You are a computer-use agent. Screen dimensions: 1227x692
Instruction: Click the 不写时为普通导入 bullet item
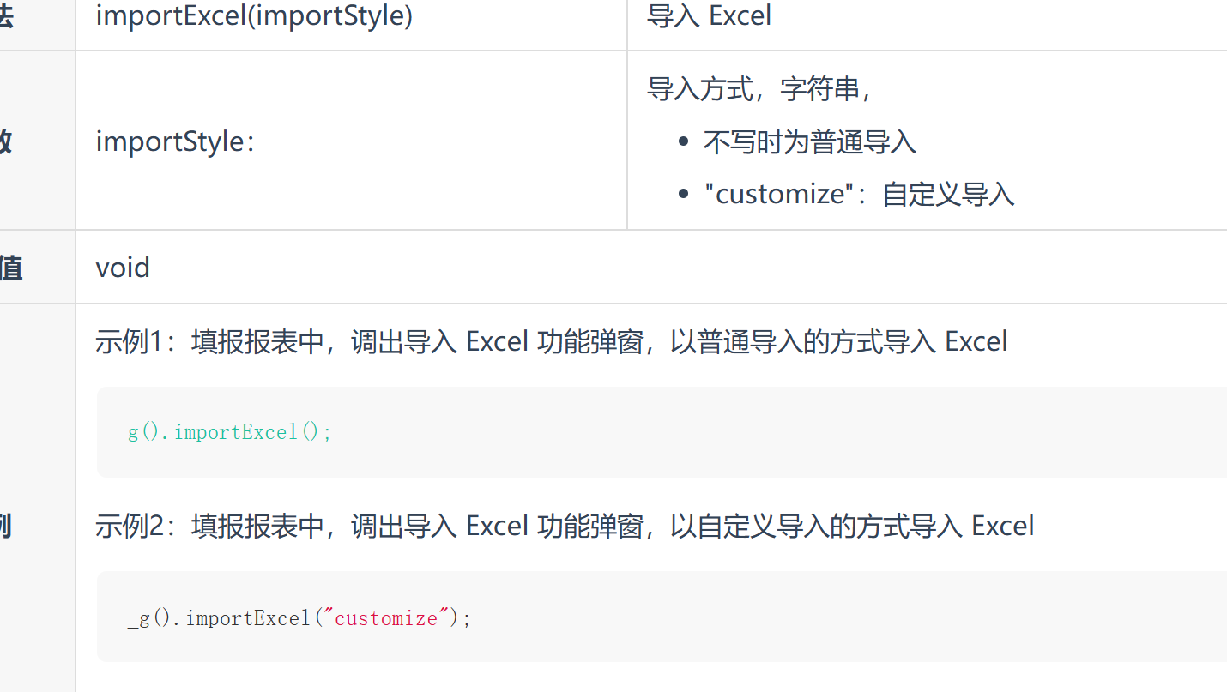(x=809, y=141)
